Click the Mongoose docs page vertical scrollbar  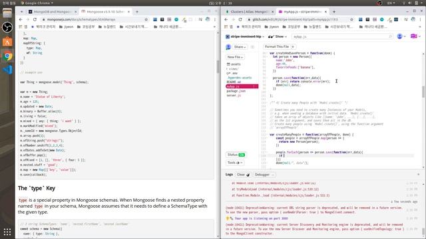point(218,66)
